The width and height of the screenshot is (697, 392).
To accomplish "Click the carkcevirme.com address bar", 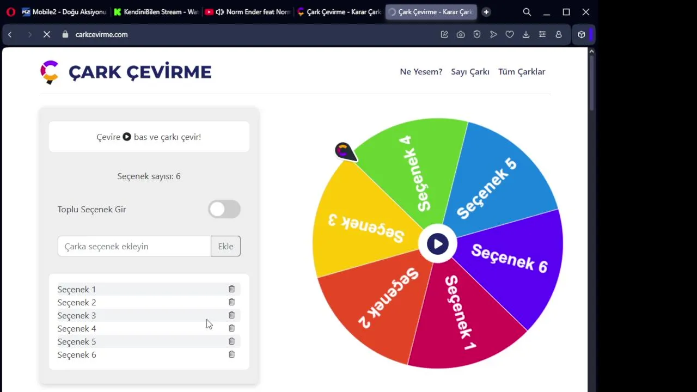I will click(x=101, y=34).
